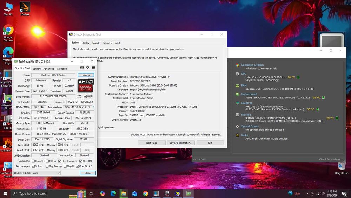
Task: Select the Graphics Card tab in GPU-Z
Action: pos(22,68)
